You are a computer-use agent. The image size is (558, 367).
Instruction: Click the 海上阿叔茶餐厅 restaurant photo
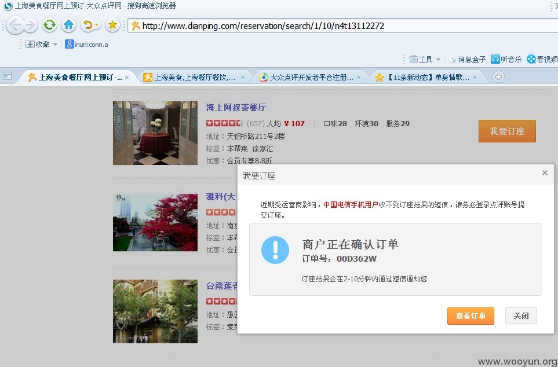click(155, 133)
